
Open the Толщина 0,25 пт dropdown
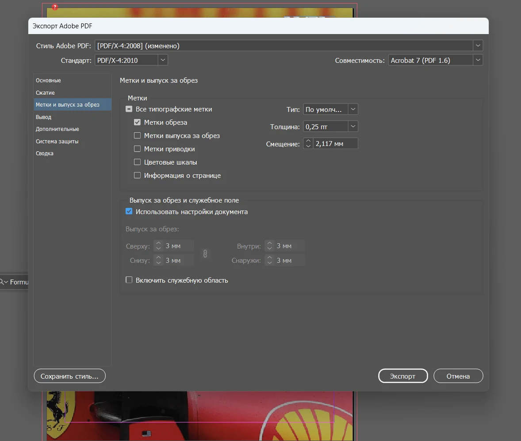(353, 127)
